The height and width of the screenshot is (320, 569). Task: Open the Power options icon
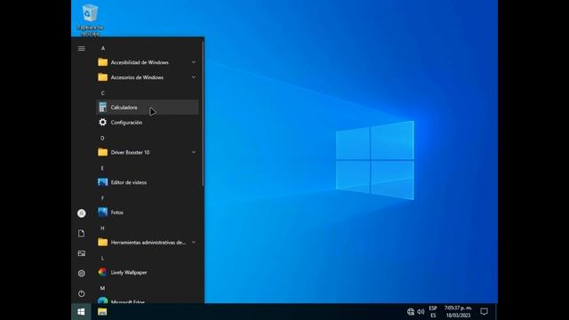click(x=81, y=293)
